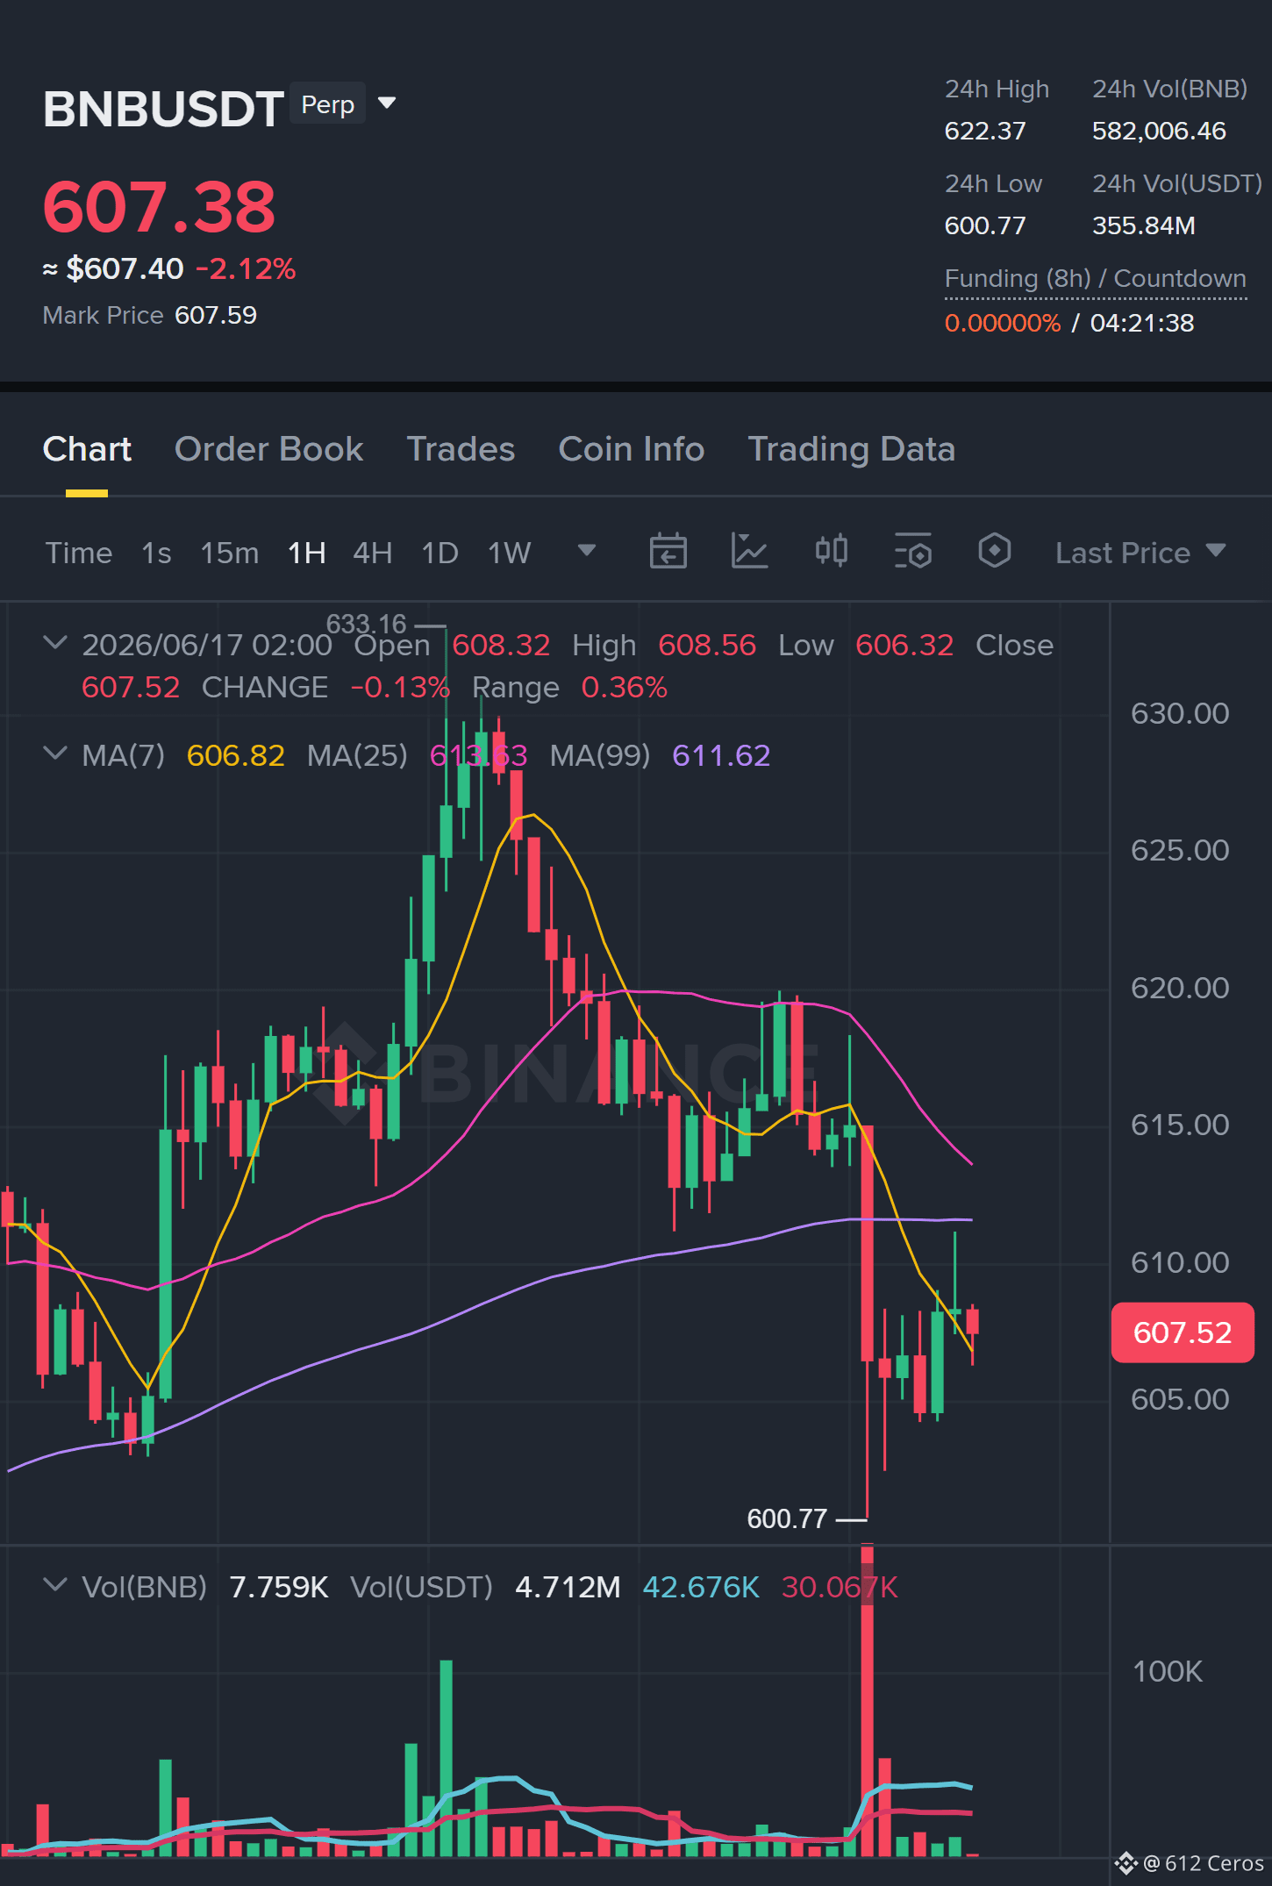The width and height of the screenshot is (1272, 1886).
Task: Open the technical indicators line-chart icon
Action: (x=749, y=552)
